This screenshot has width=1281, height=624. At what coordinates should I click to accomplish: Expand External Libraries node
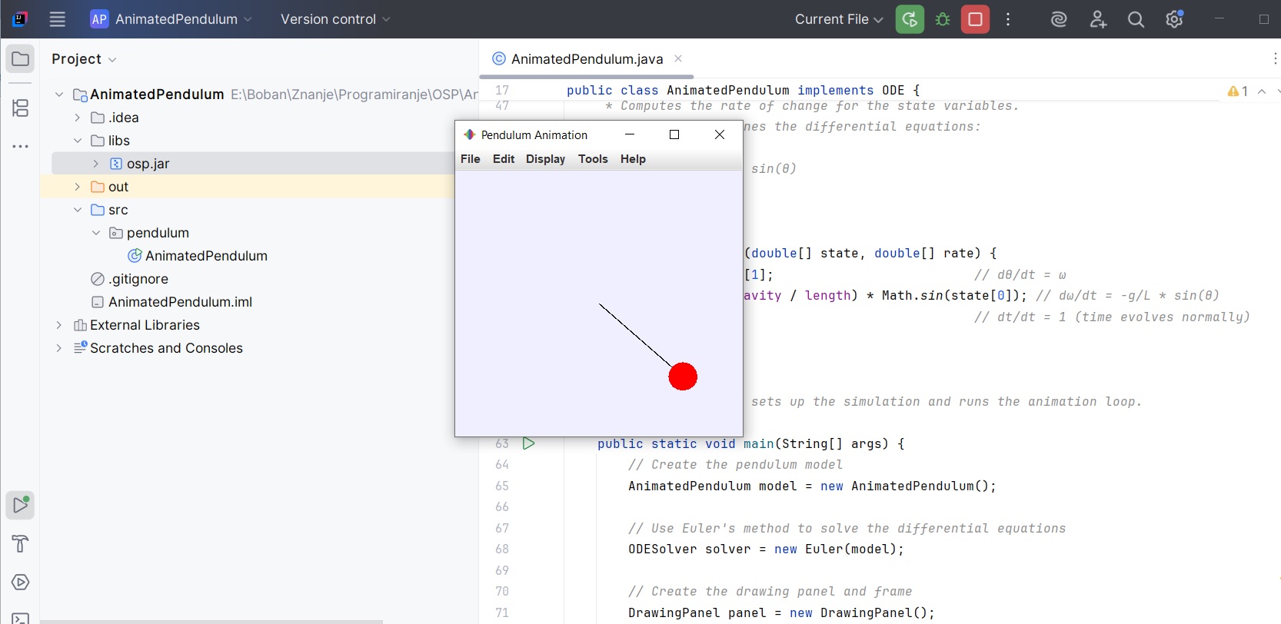coord(59,325)
